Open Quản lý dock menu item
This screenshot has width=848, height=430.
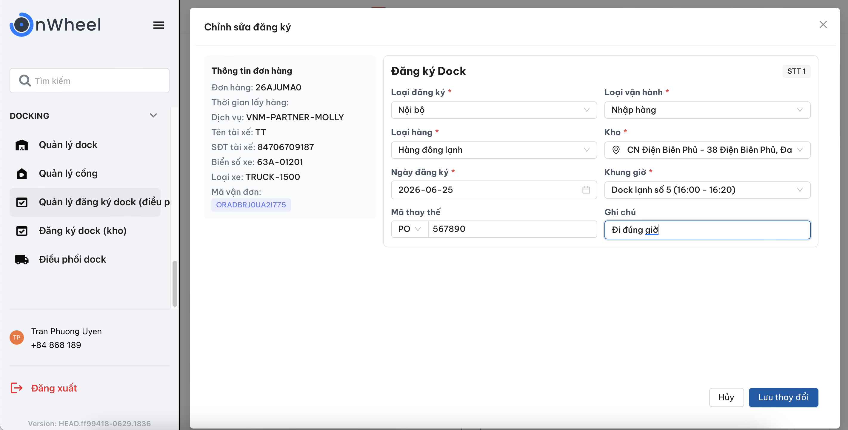coord(85,145)
